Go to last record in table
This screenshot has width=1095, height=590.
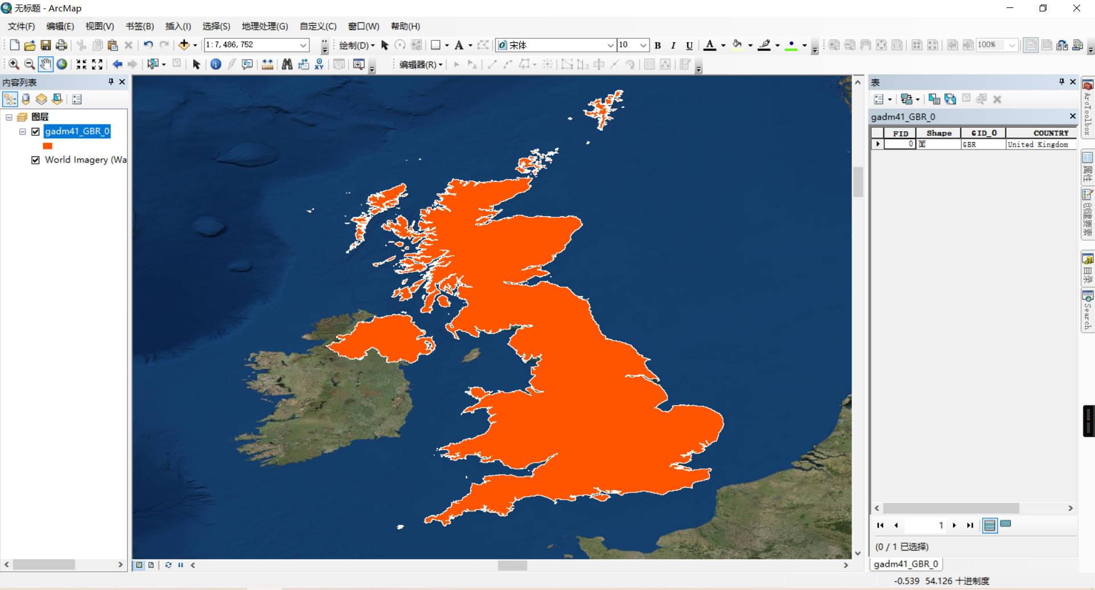(x=970, y=526)
